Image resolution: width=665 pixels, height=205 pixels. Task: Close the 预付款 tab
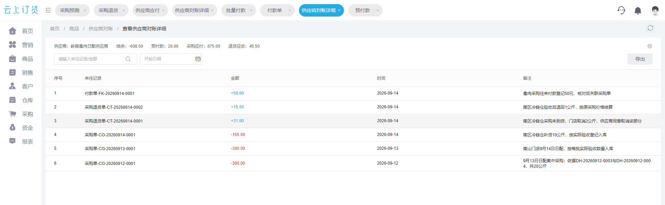(378, 10)
